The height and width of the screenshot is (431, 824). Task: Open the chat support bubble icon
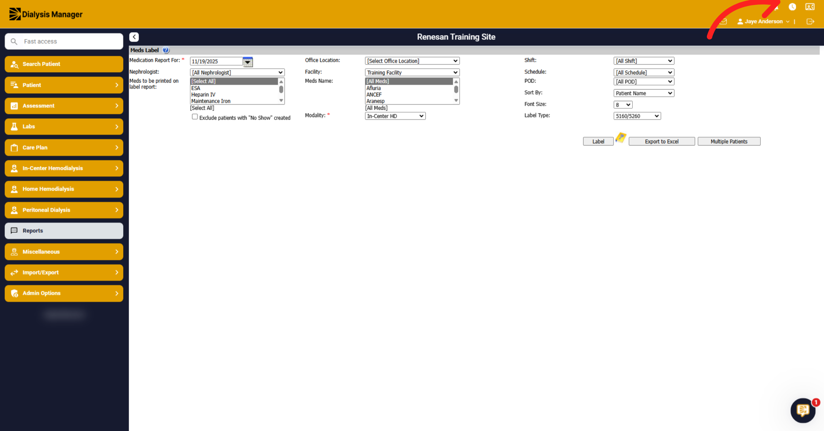point(803,410)
